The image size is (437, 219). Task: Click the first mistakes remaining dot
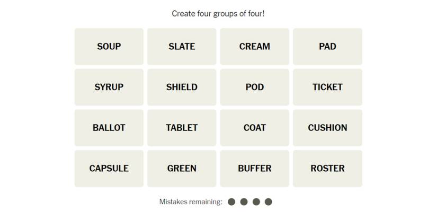tap(231, 202)
